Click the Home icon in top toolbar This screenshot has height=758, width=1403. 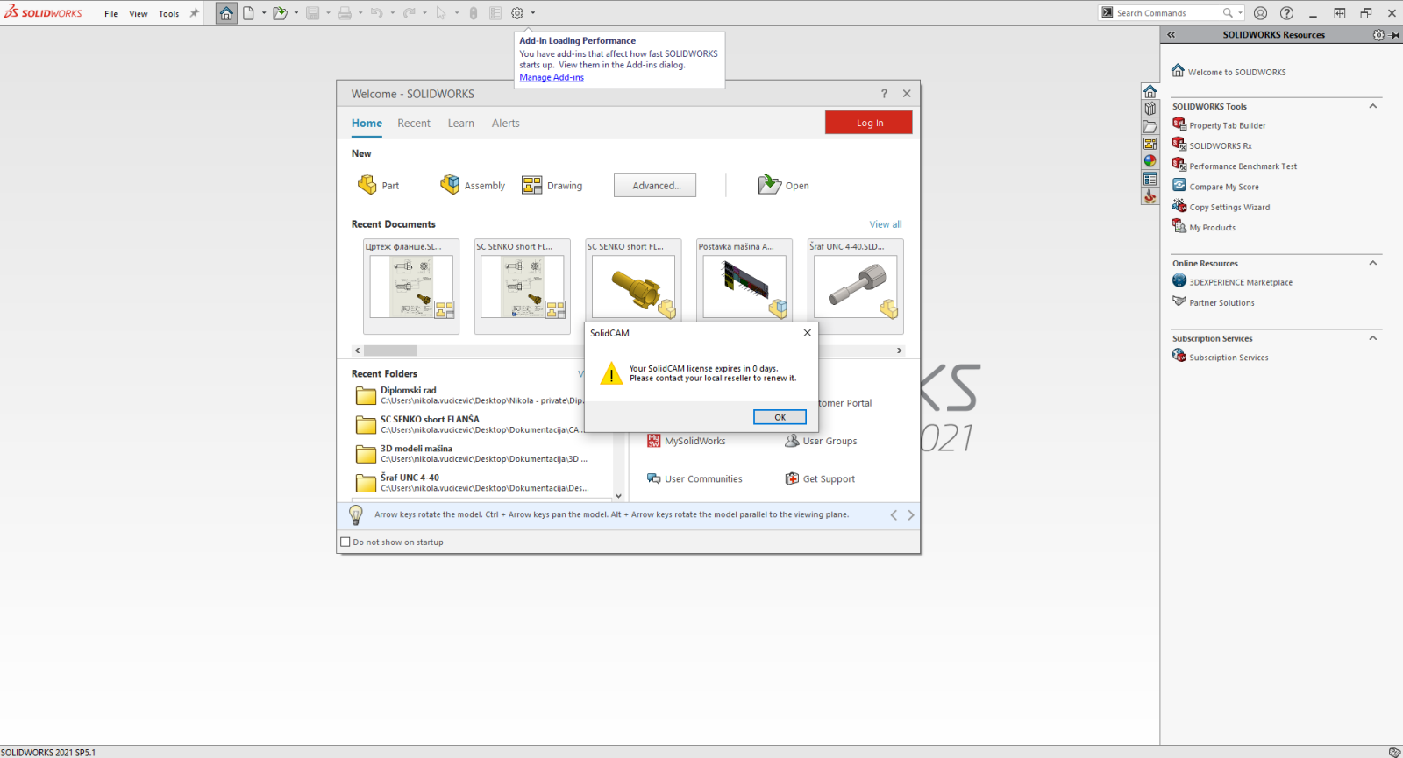click(x=226, y=13)
